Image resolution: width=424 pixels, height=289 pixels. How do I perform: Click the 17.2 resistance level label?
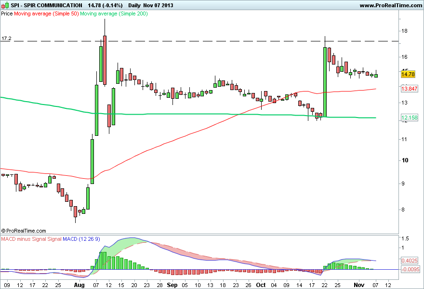coord(6,39)
